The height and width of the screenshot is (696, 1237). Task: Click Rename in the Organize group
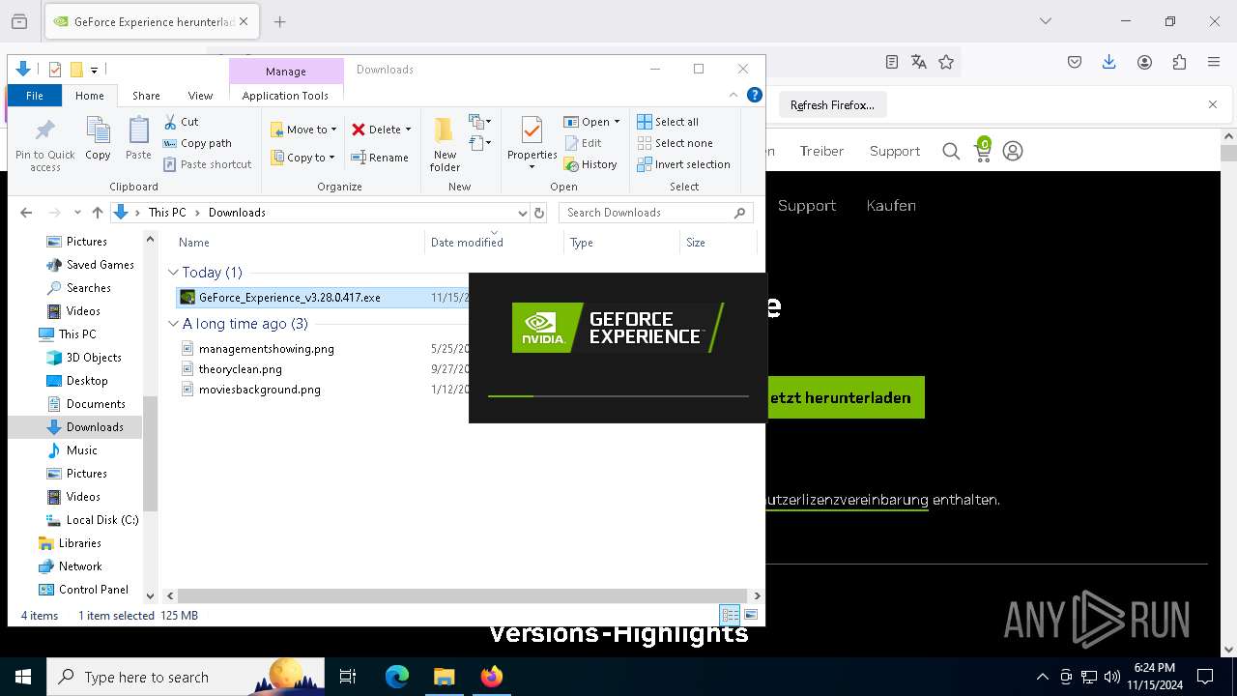[380, 158]
